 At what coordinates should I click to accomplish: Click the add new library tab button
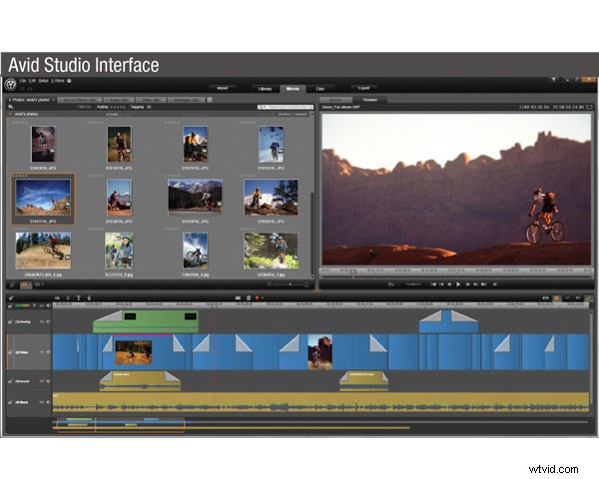[210, 100]
